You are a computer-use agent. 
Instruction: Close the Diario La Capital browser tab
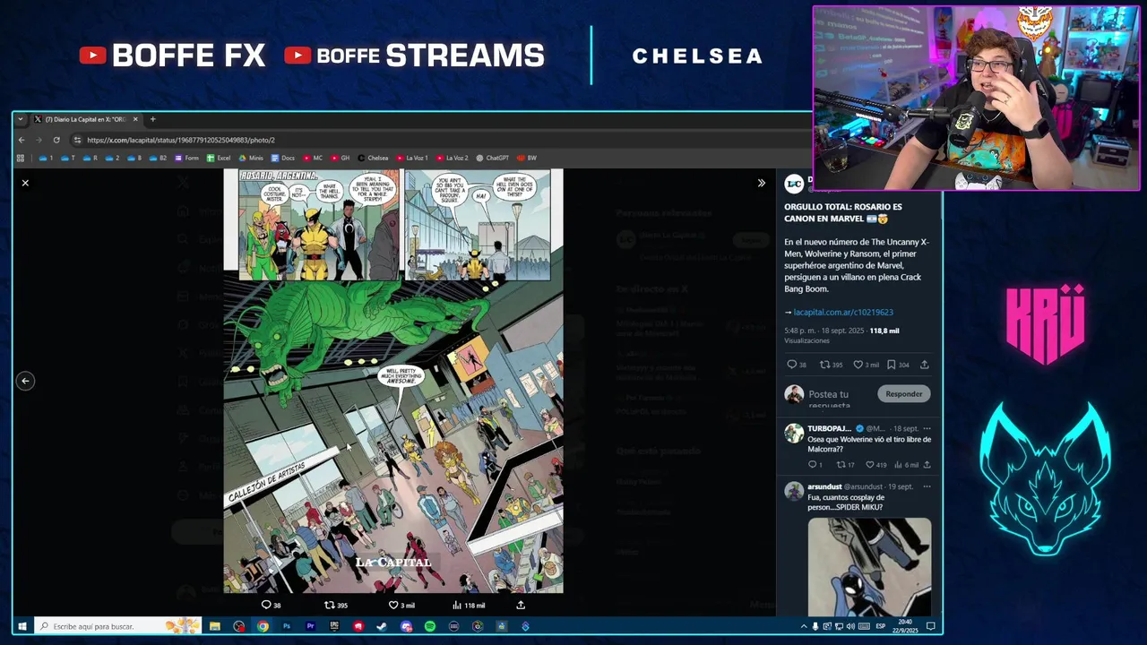coord(135,119)
